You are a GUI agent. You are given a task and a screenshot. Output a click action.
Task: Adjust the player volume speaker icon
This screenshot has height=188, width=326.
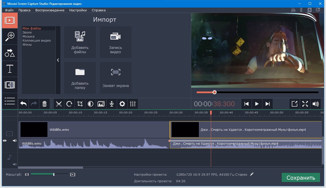point(316,104)
